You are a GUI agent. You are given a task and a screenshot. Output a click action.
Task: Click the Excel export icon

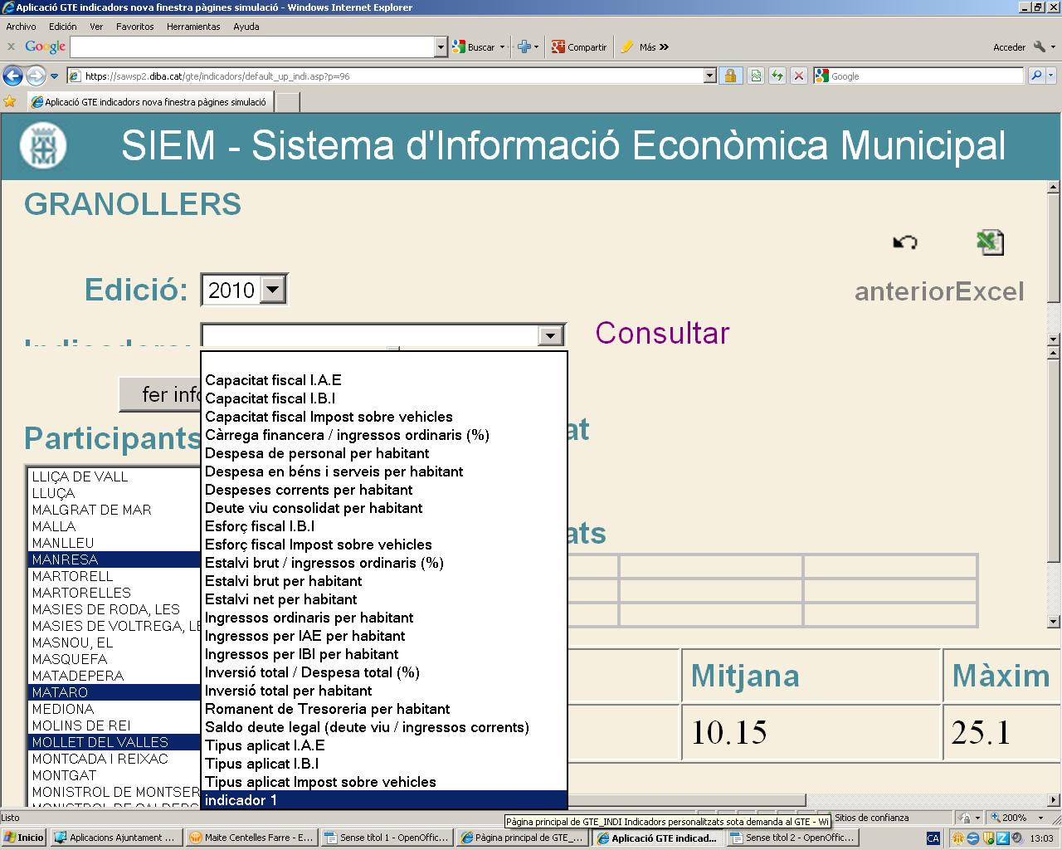[x=990, y=242]
